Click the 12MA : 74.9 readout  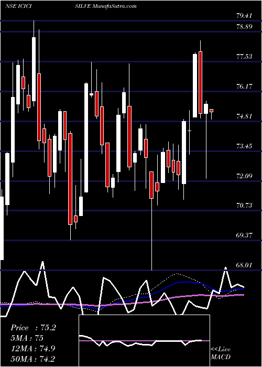(x=33, y=348)
